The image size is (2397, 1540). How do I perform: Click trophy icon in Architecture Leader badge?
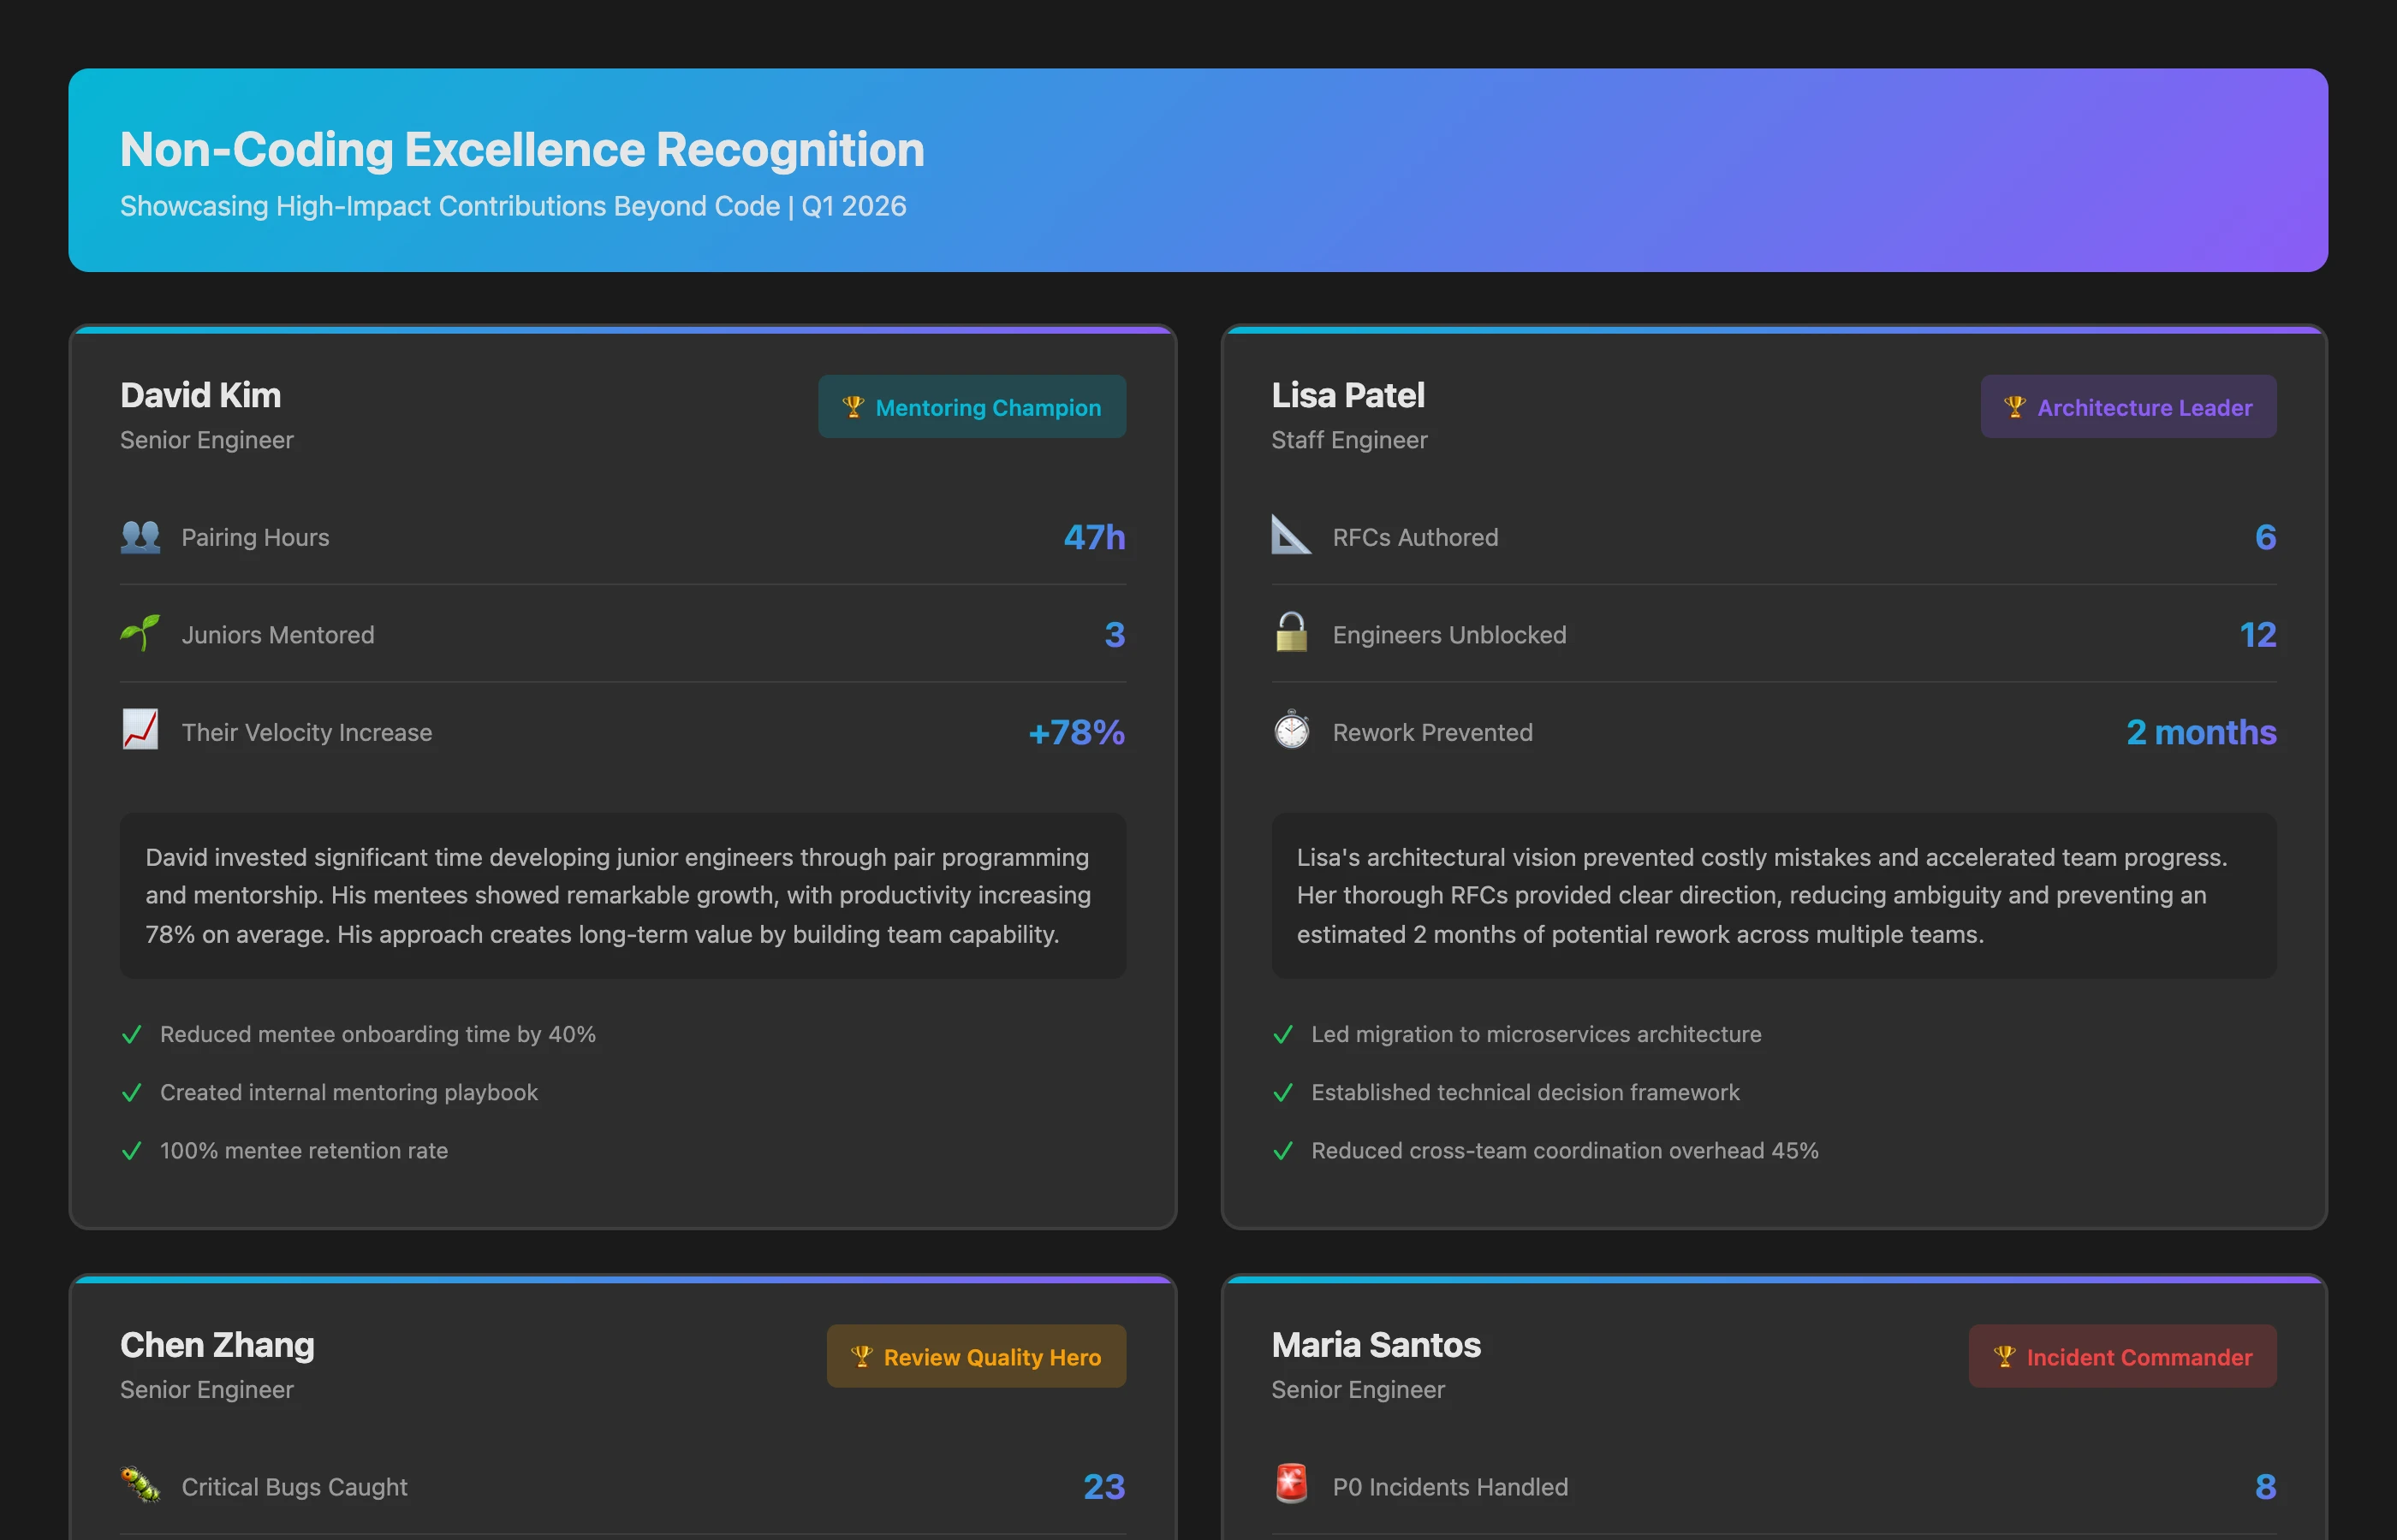coord(2013,407)
